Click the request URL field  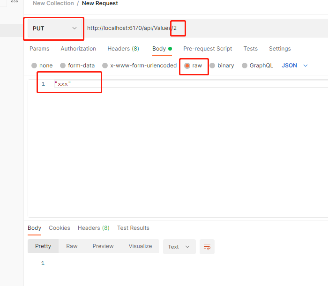206,28
